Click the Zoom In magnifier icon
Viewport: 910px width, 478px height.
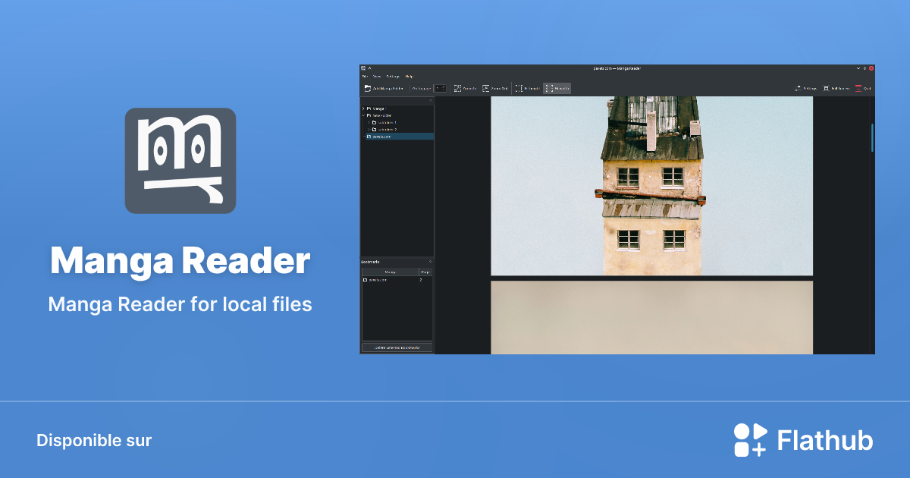pyautogui.click(x=457, y=88)
